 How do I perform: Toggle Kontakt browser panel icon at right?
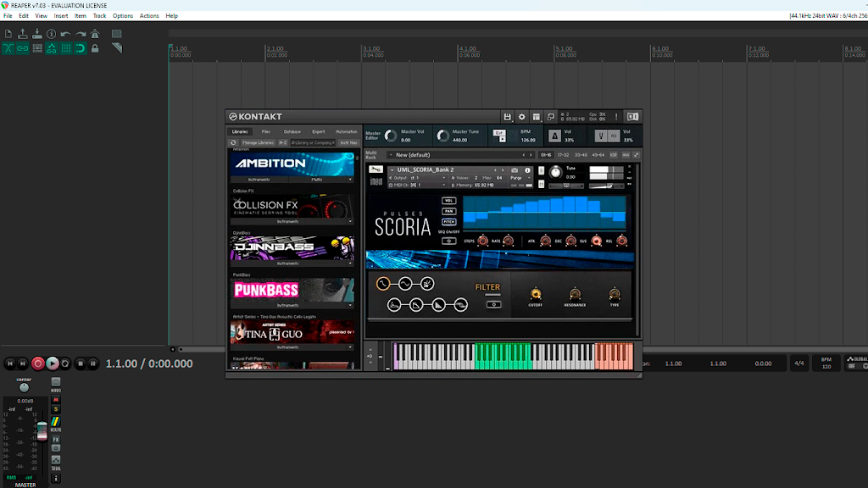pyautogui.click(x=632, y=117)
